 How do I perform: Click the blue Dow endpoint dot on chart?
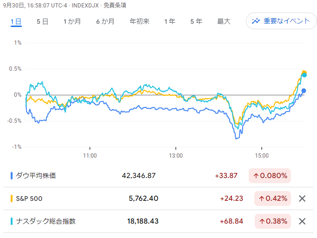point(304,91)
